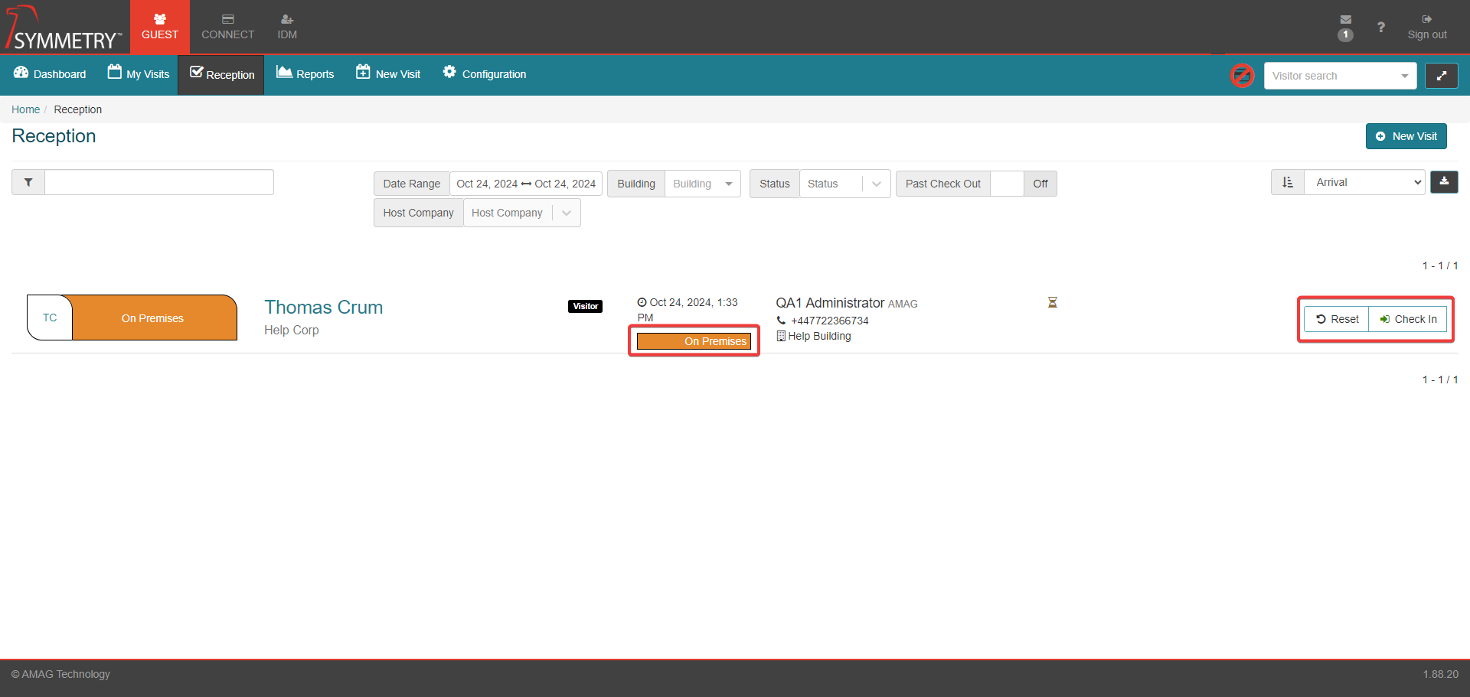The height and width of the screenshot is (697, 1470).
Task: Open Configuration
Action: [x=485, y=74]
